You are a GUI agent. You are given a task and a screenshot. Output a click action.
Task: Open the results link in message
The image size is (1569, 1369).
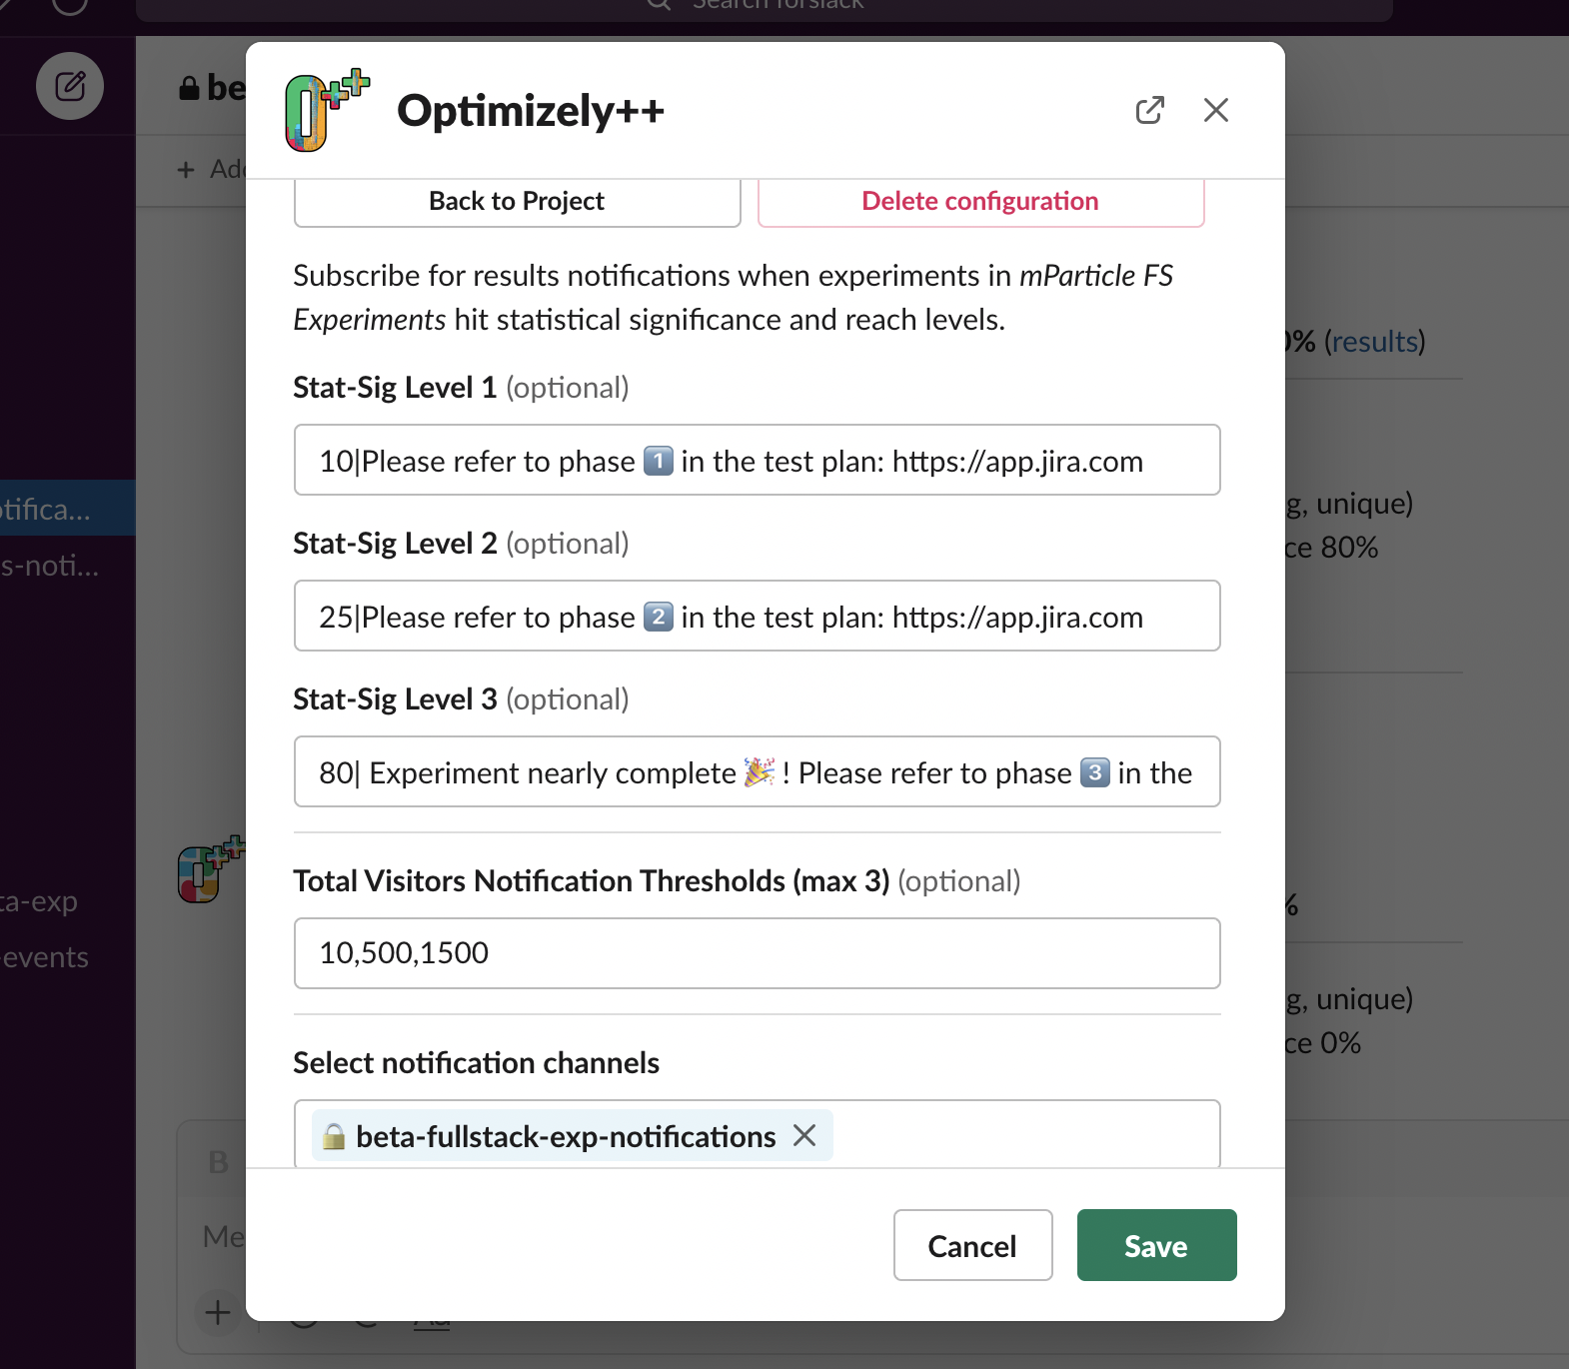pyautogui.click(x=1374, y=342)
